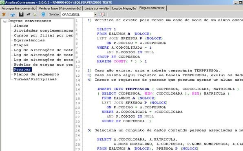Click the AnalisaConversao title bar app icon
243x151 pixels.
click(2, 2)
